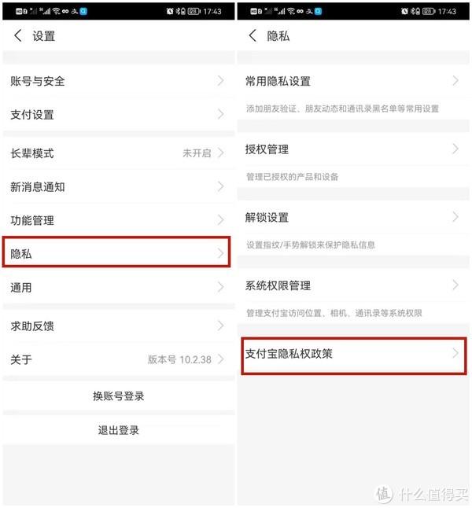Tap alarm icon in left status bar

(170, 11)
